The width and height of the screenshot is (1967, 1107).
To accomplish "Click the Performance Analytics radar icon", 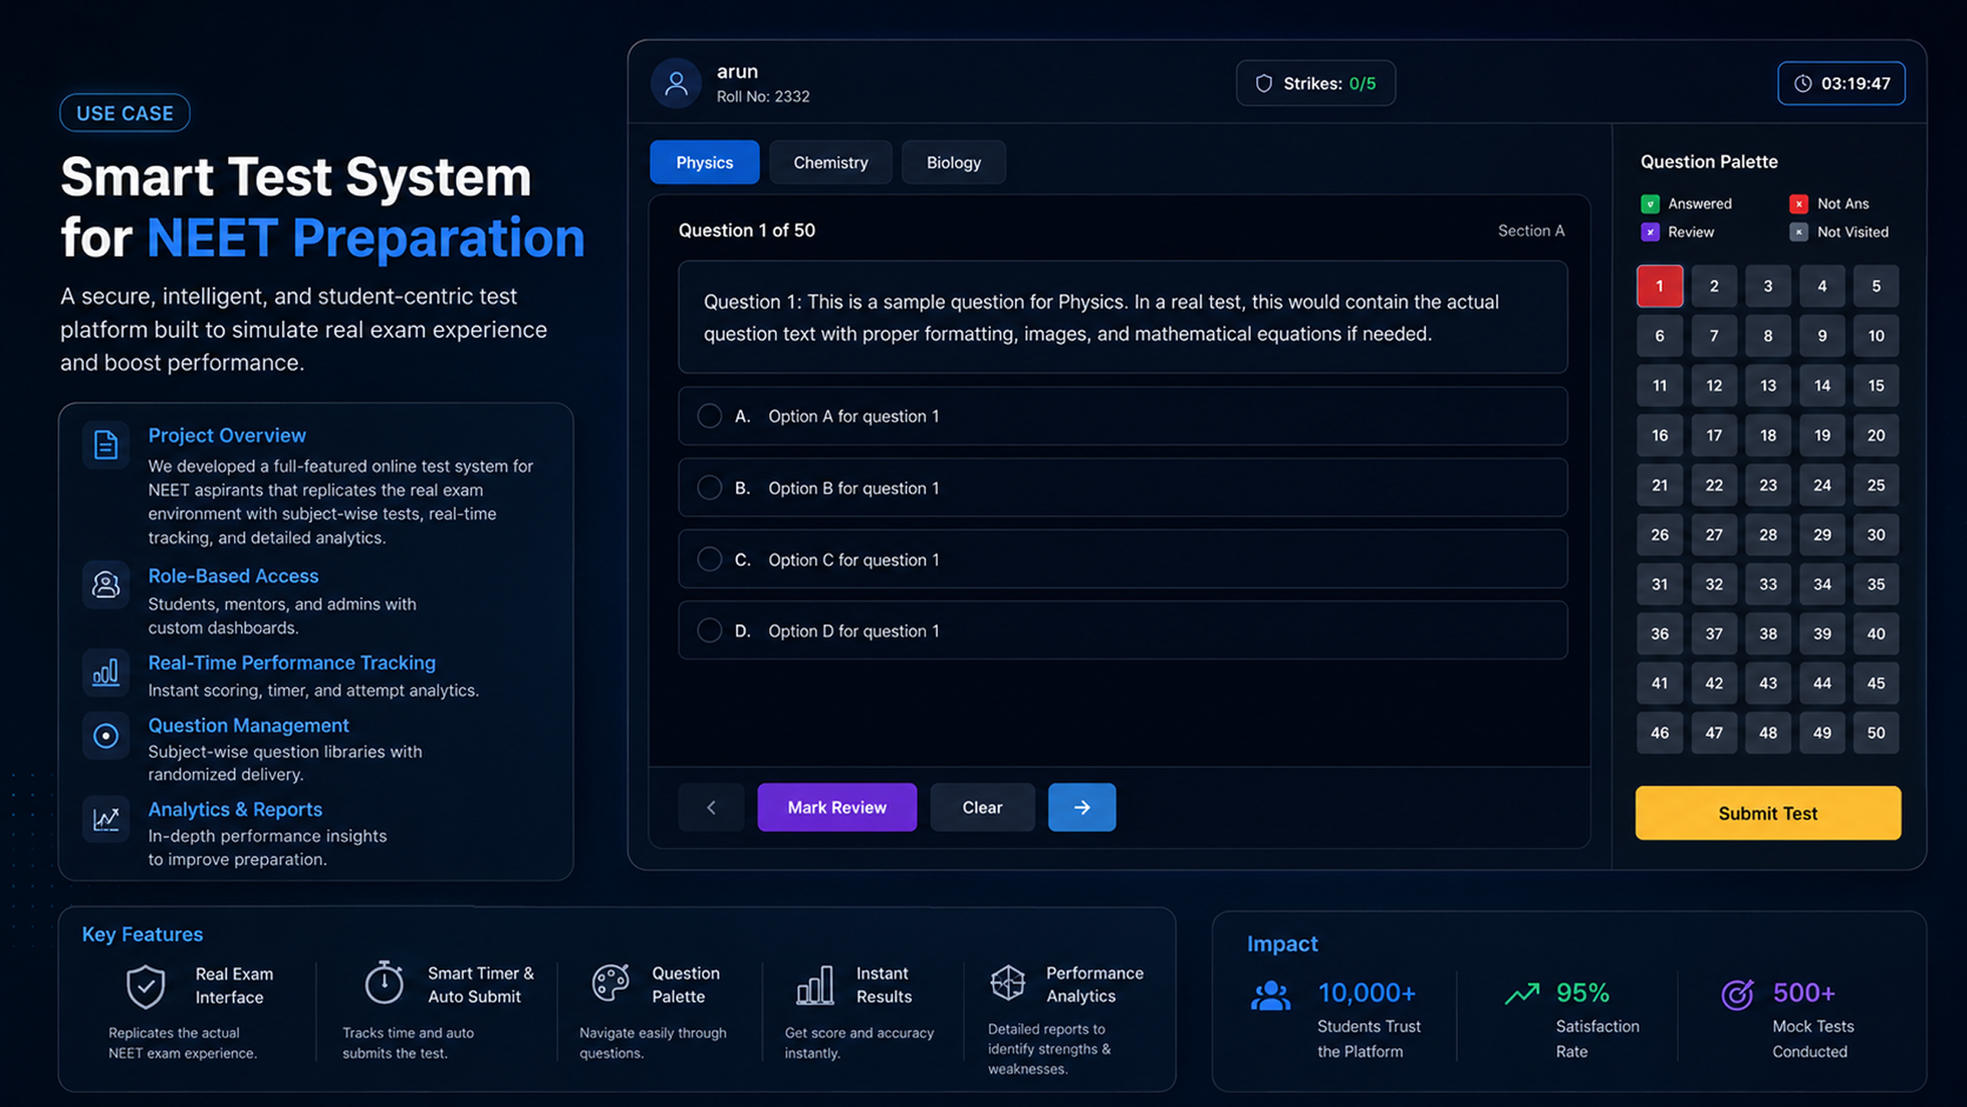I will click(x=1007, y=983).
